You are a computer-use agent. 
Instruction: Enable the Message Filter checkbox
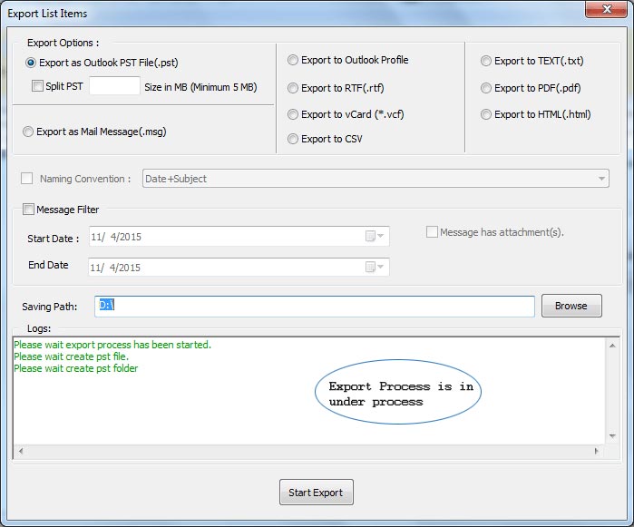[28, 210]
